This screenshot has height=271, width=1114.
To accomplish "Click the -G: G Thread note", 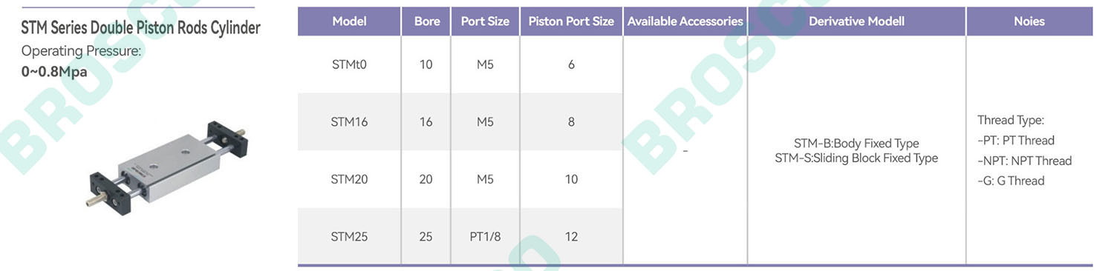I will [1011, 181].
